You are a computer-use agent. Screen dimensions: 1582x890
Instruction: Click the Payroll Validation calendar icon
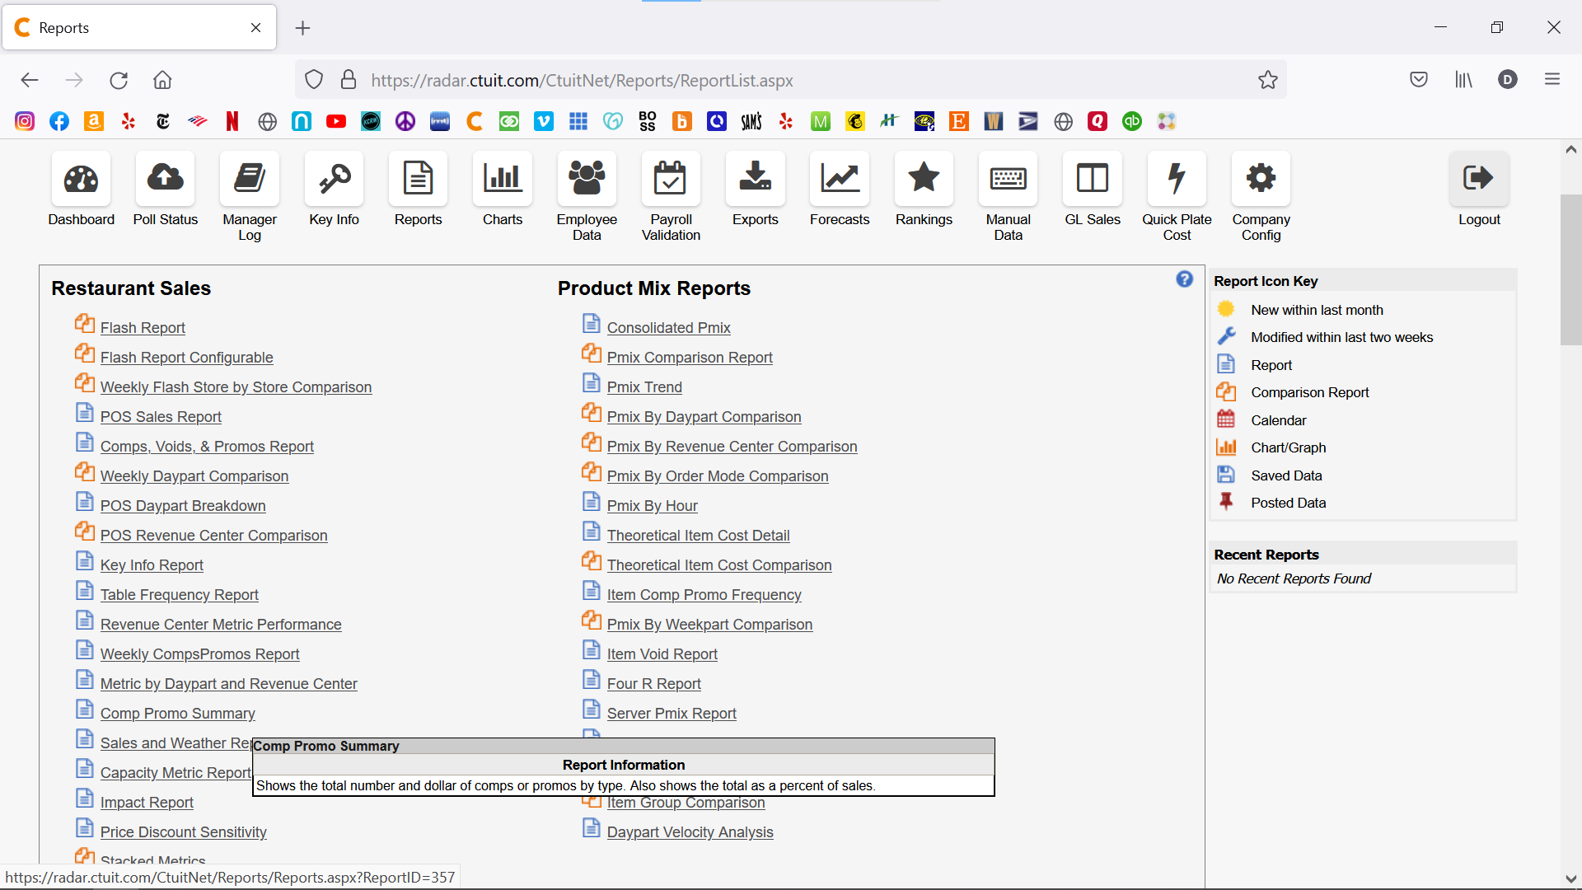[671, 179]
